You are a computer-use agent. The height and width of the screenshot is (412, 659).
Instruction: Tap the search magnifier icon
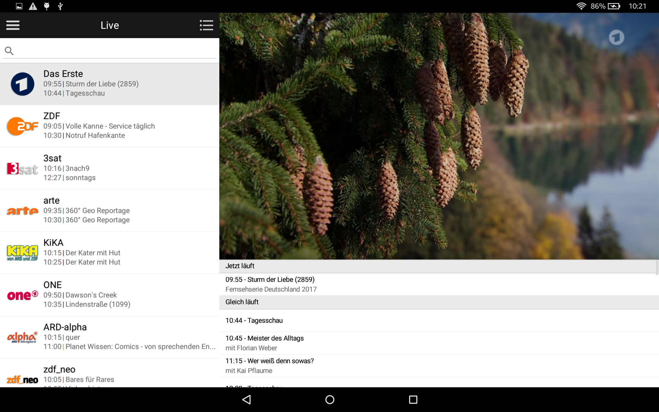pyautogui.click(x=9, y=51)
